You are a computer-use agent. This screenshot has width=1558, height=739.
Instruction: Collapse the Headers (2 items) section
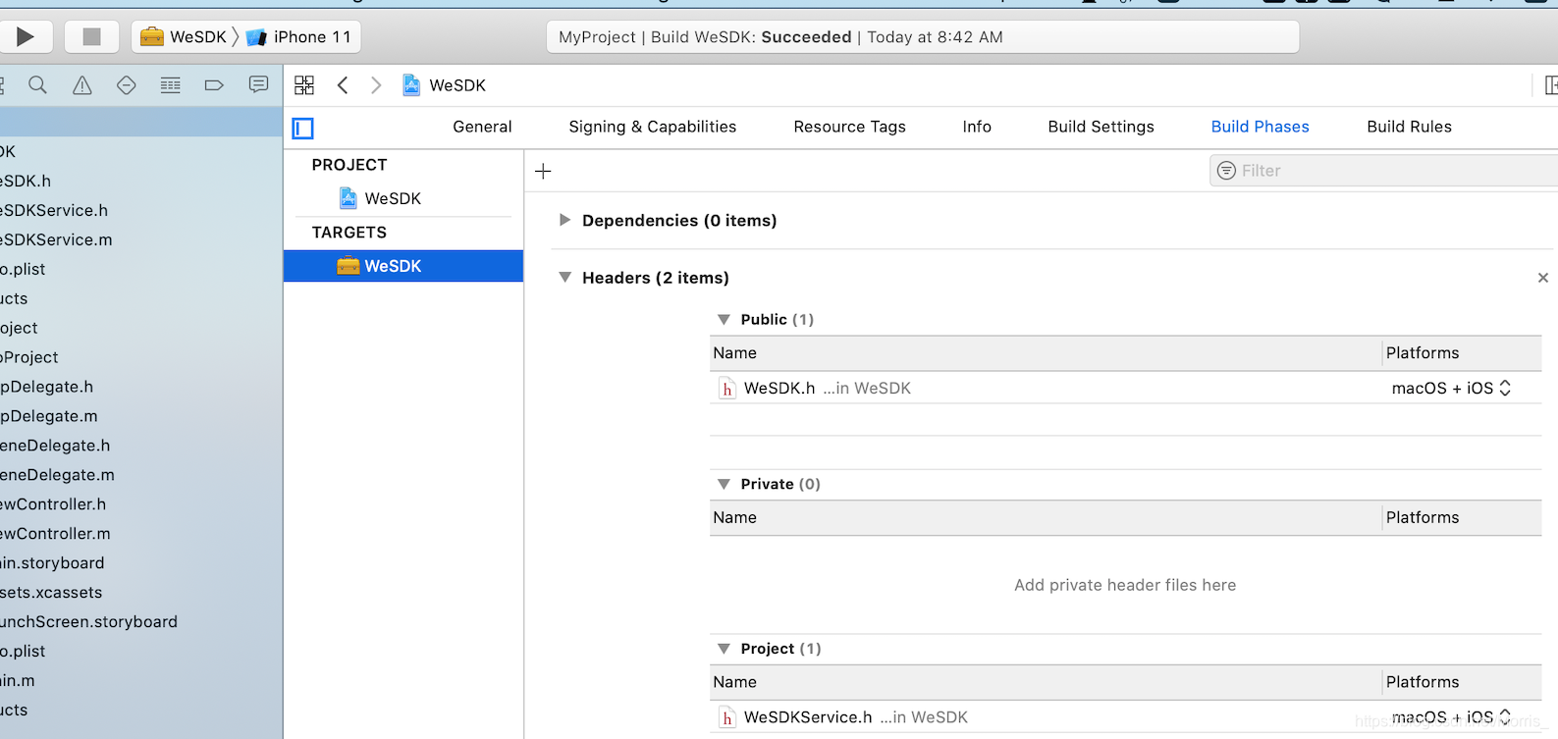tap(564, 278)
